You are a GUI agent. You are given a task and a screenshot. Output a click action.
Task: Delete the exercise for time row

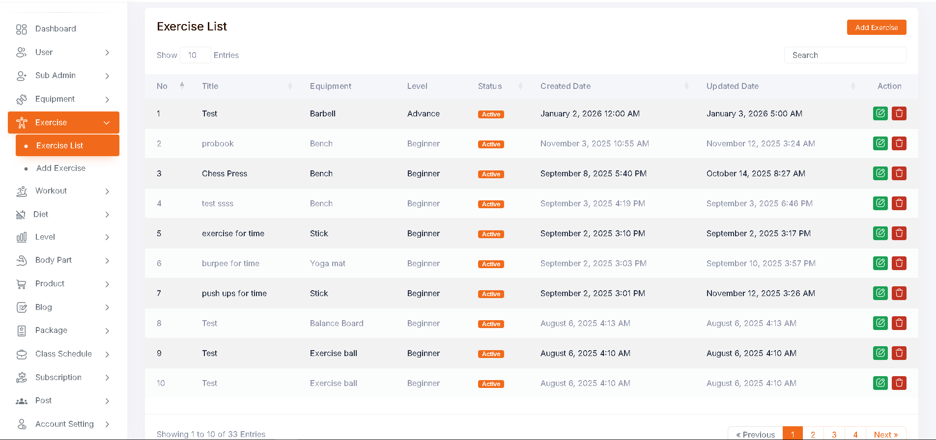[899, 233]
